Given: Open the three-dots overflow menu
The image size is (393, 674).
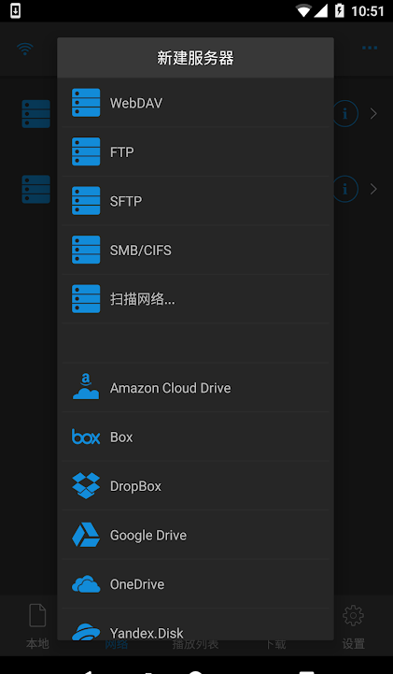Looking at the screenshot, I should (370, 48).
